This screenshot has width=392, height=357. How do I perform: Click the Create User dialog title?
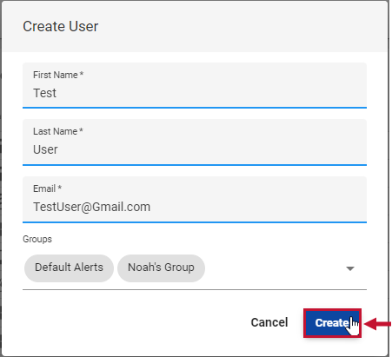(61, 26)
